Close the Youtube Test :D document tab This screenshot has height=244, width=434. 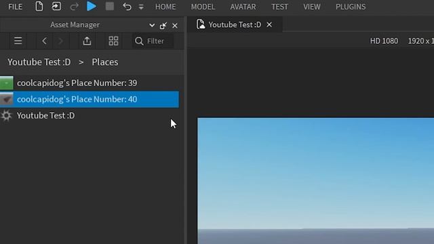click(269, 24)
